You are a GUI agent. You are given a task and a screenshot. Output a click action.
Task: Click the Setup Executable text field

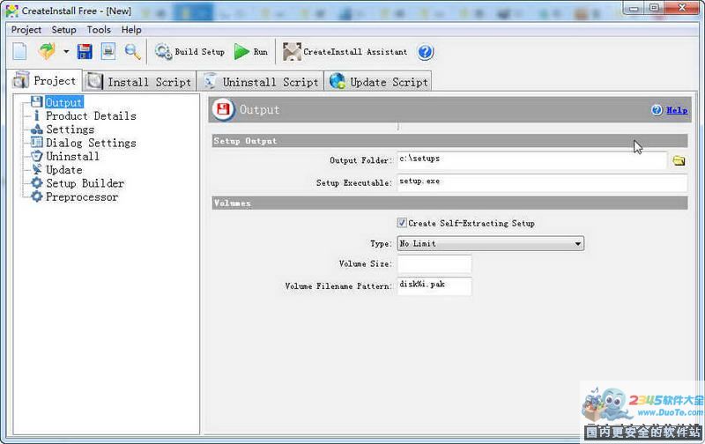tap(542, 183)
